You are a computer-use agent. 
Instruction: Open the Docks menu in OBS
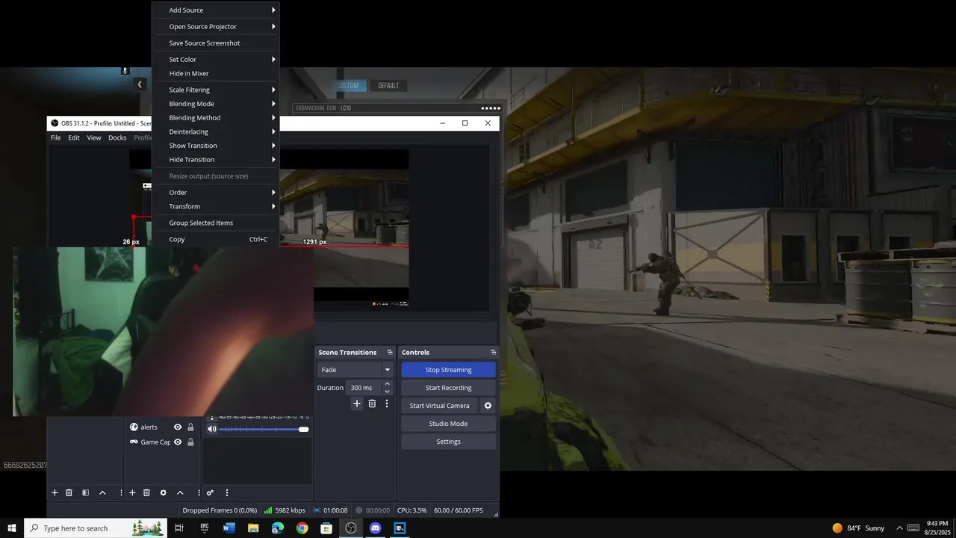point(117,137)
